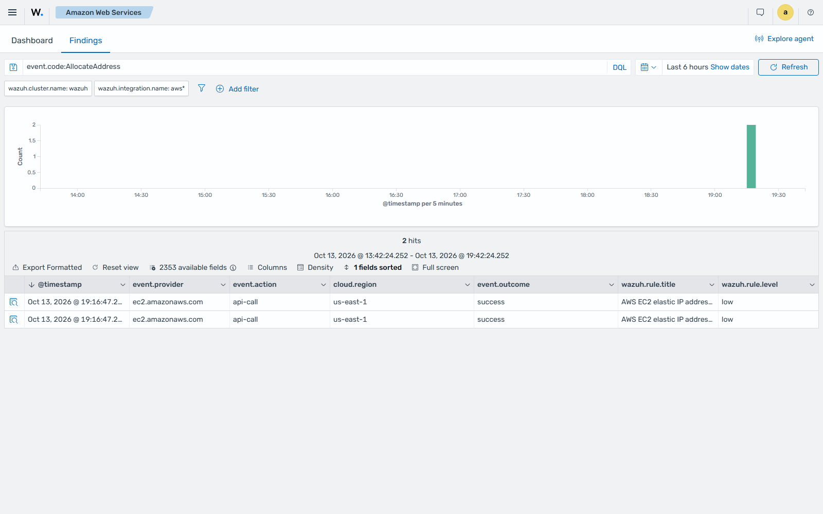
Task: Click Show dates link
Action: (730, 67)
